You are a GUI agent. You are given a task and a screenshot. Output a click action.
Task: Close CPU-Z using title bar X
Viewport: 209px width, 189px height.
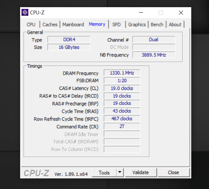click(x=181, y=13)
